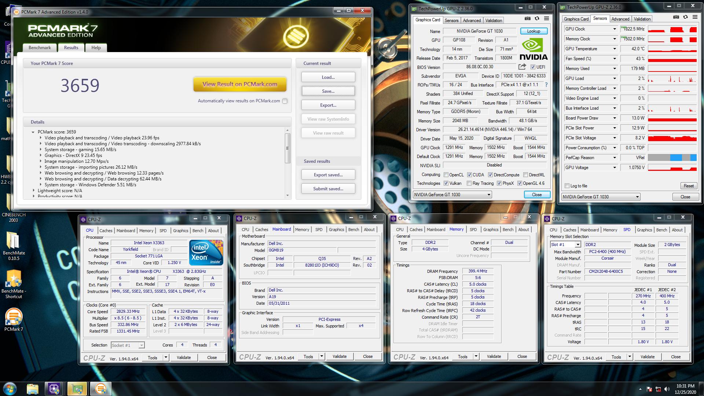Click the Windows Start orb
704x396 pixels.
10,389
